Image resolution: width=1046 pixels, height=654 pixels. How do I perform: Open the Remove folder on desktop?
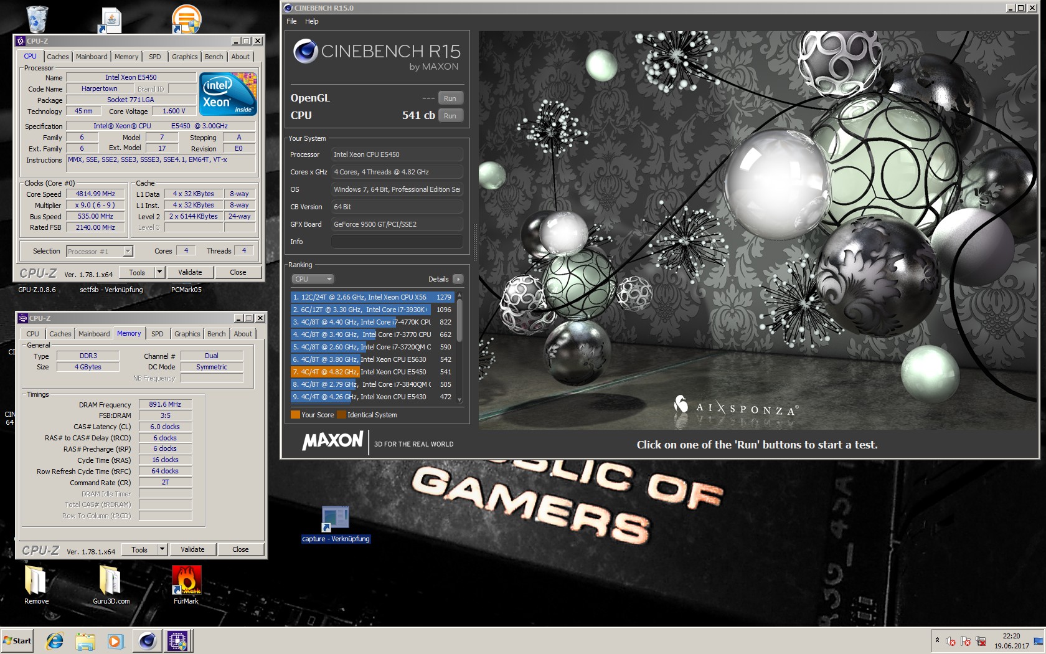36,581
